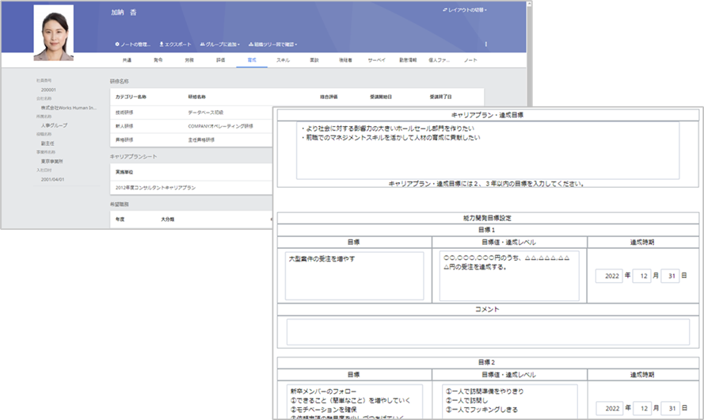
Task: Click the career plan text area at top
Action: click(x=488, y=151)
